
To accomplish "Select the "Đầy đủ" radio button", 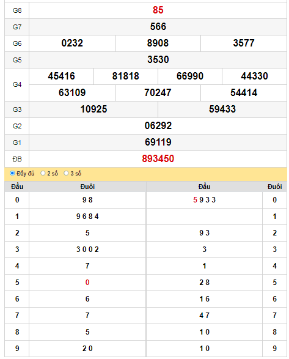I will pyautogui.click(x=12, y=173).
